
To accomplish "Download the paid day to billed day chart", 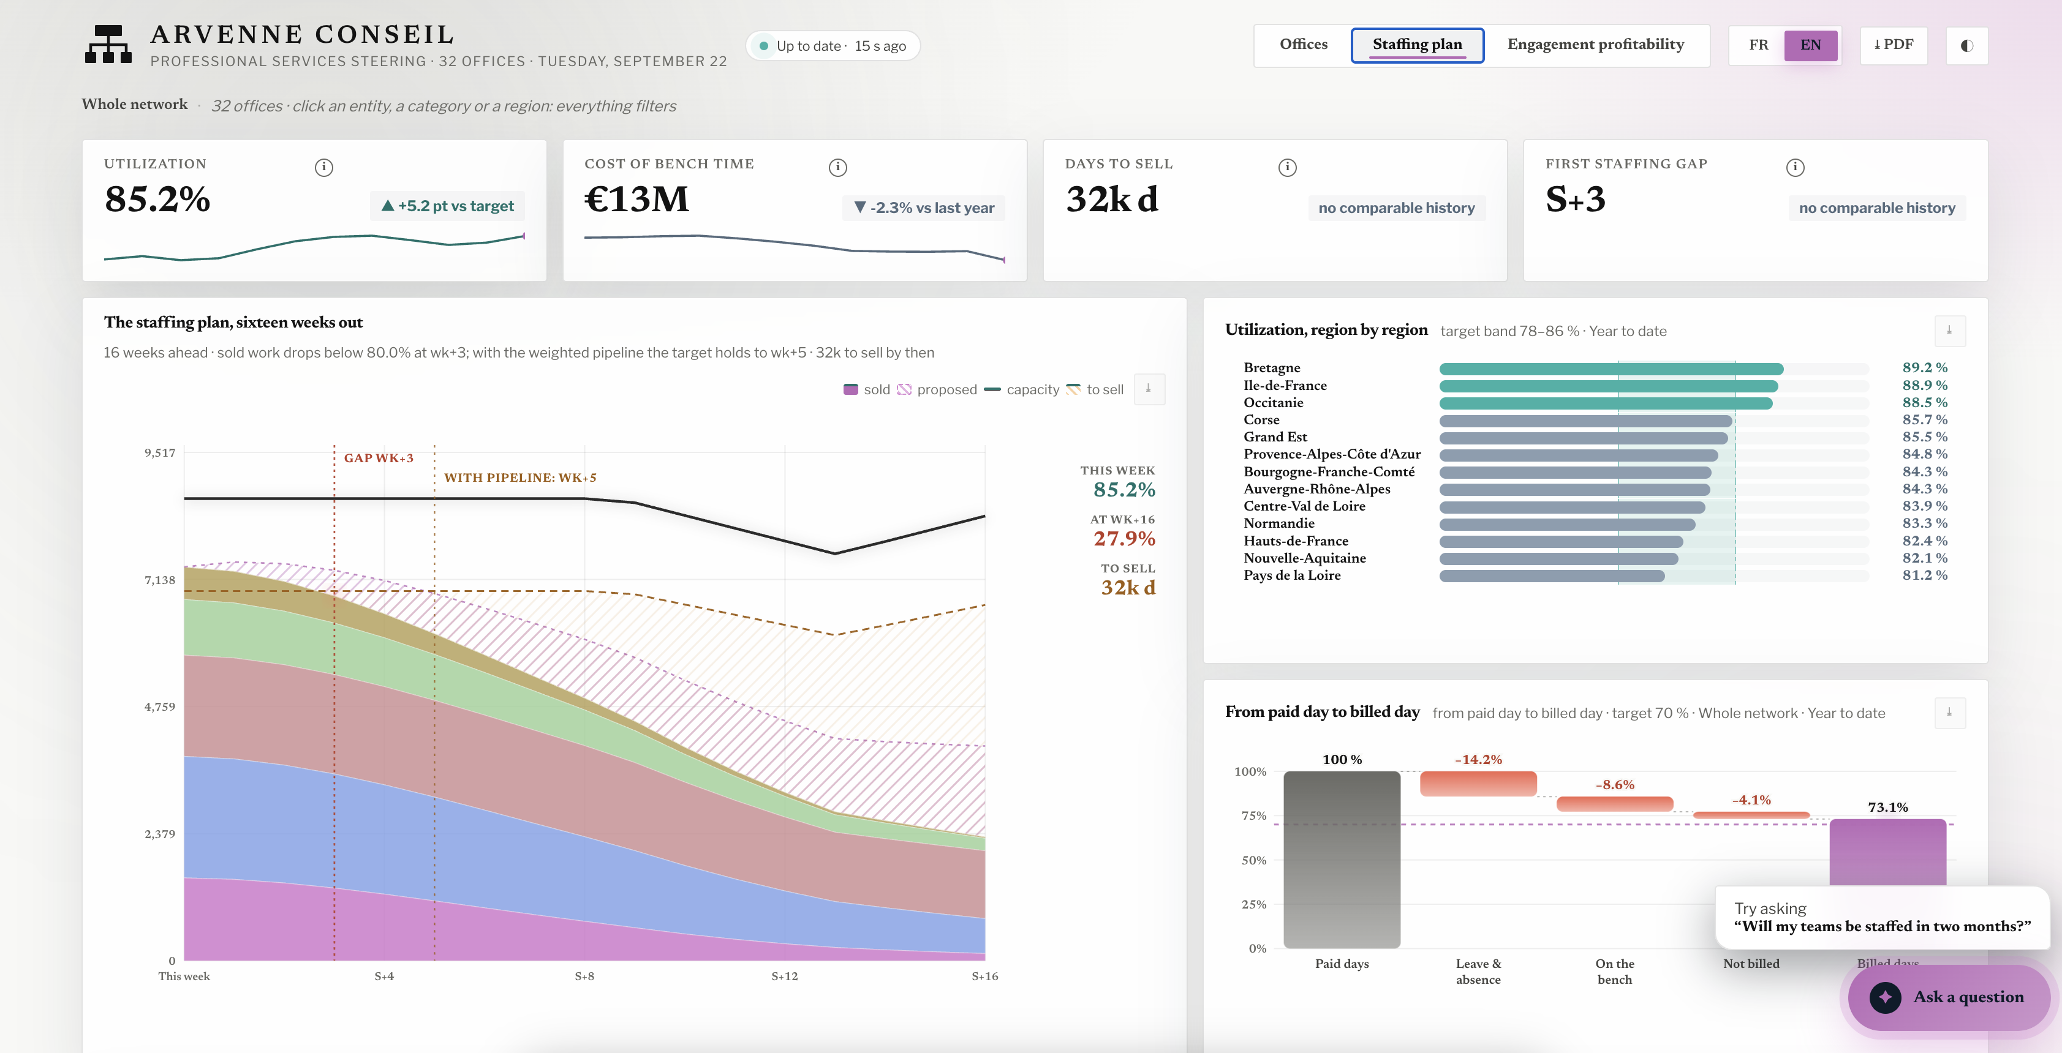I will tap(1950, 712).
